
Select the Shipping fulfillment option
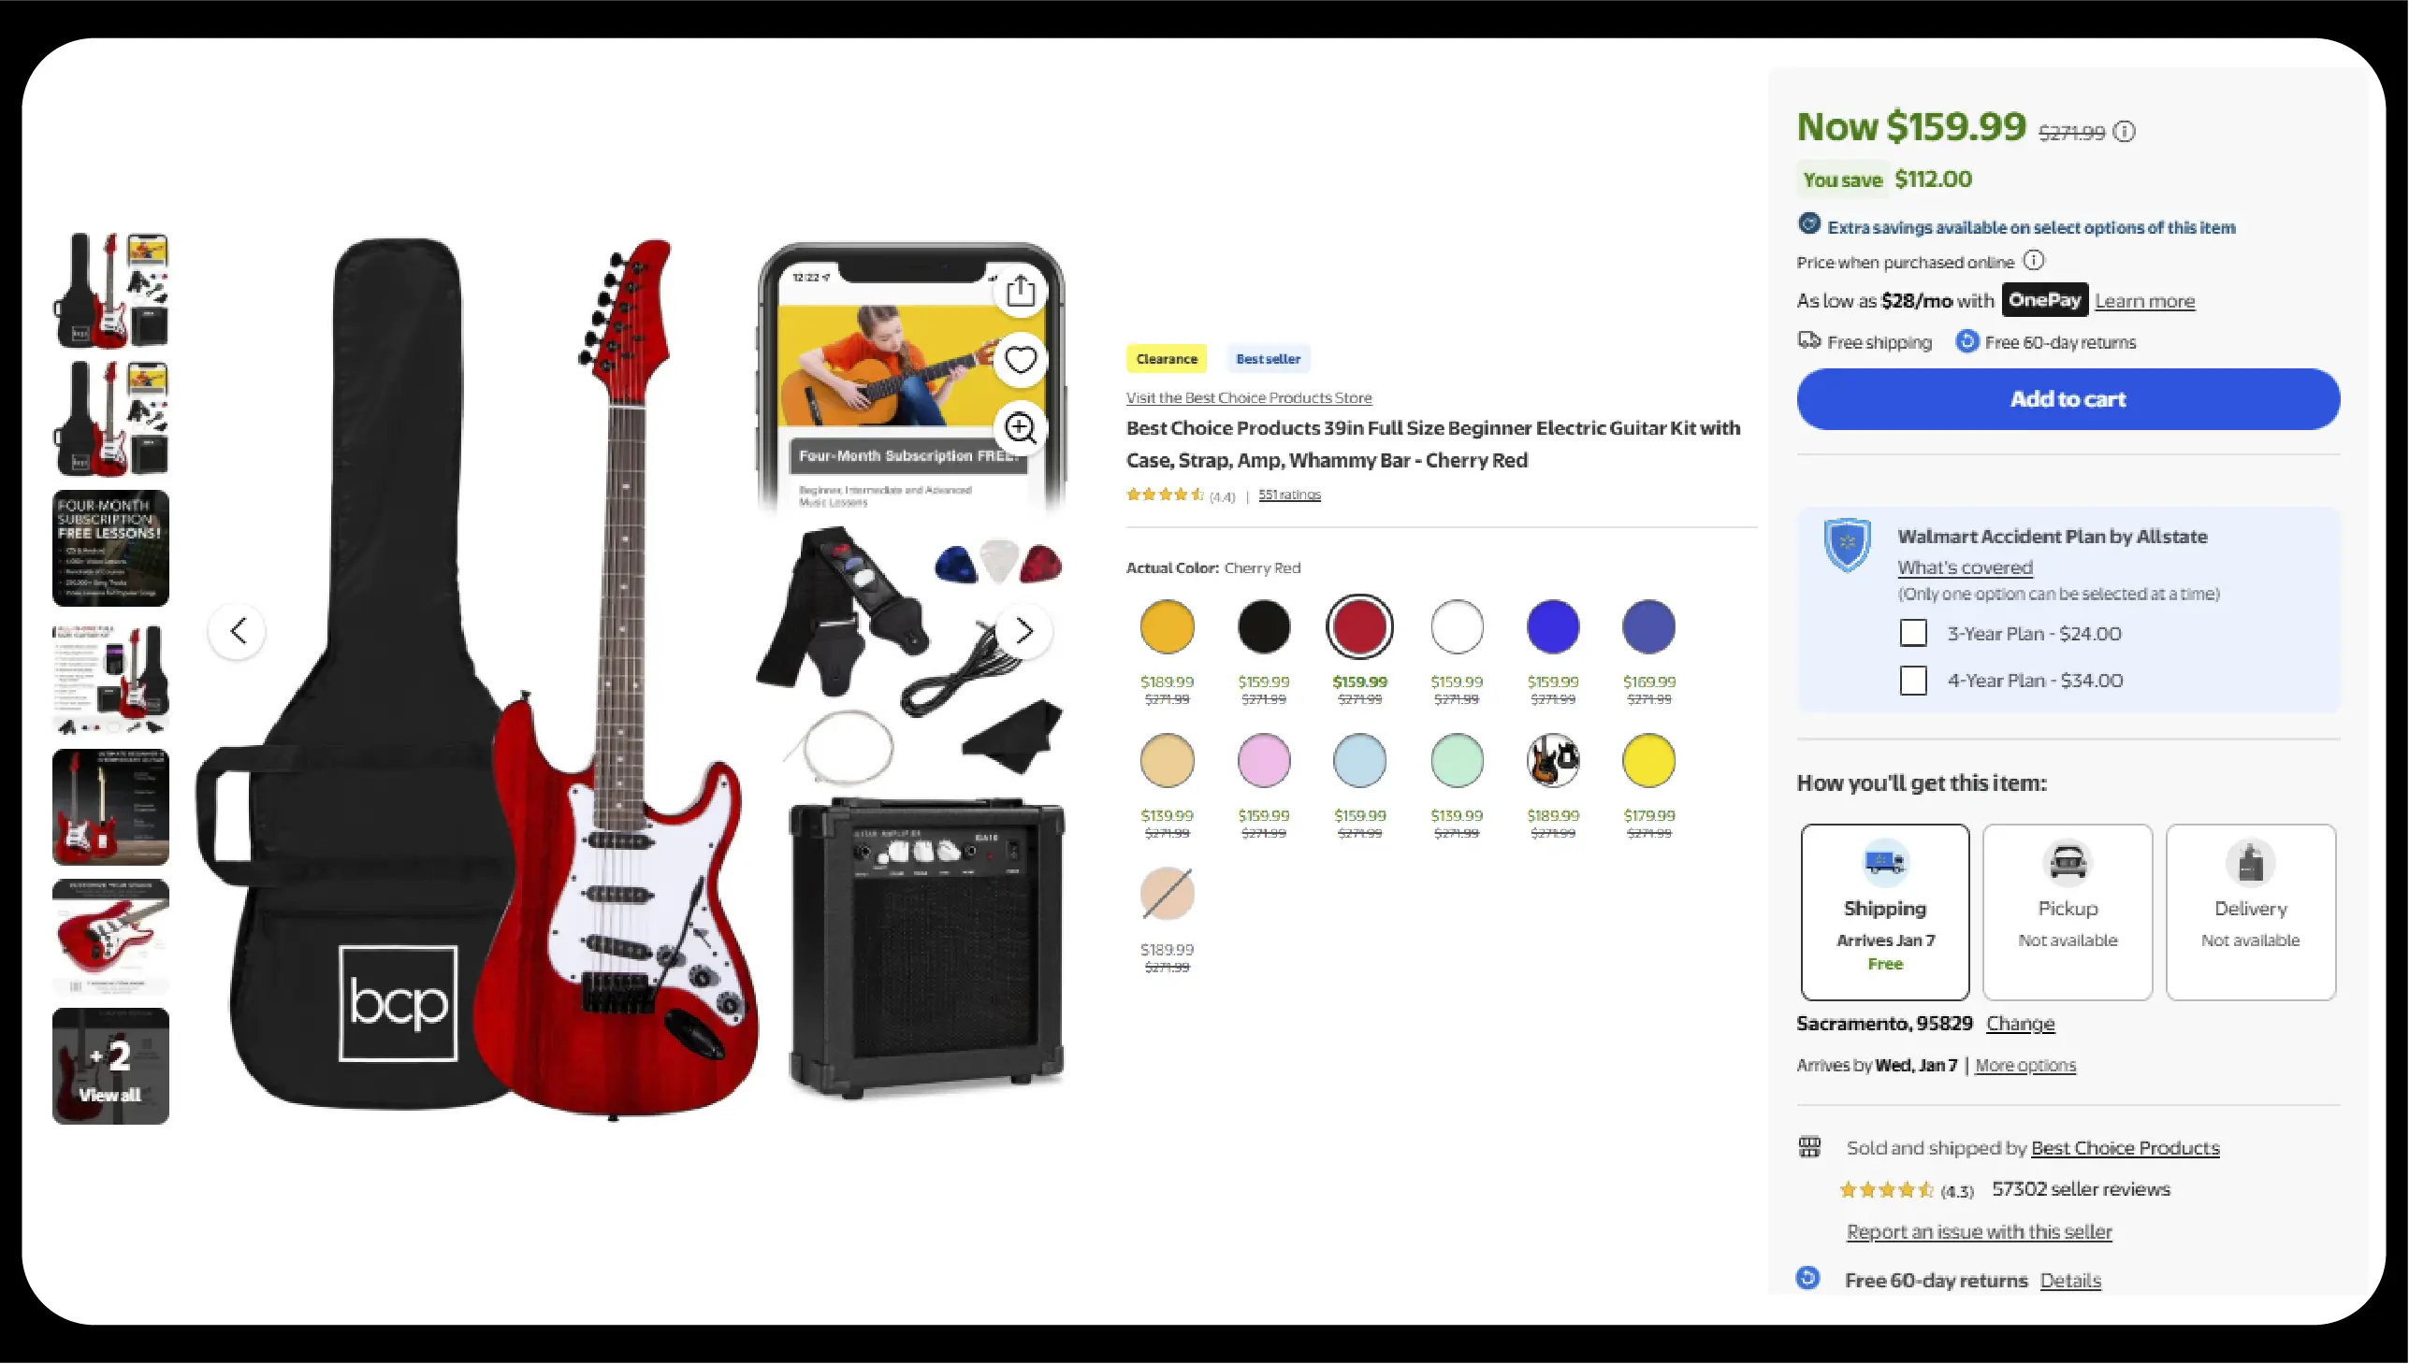click(1884, 912)
